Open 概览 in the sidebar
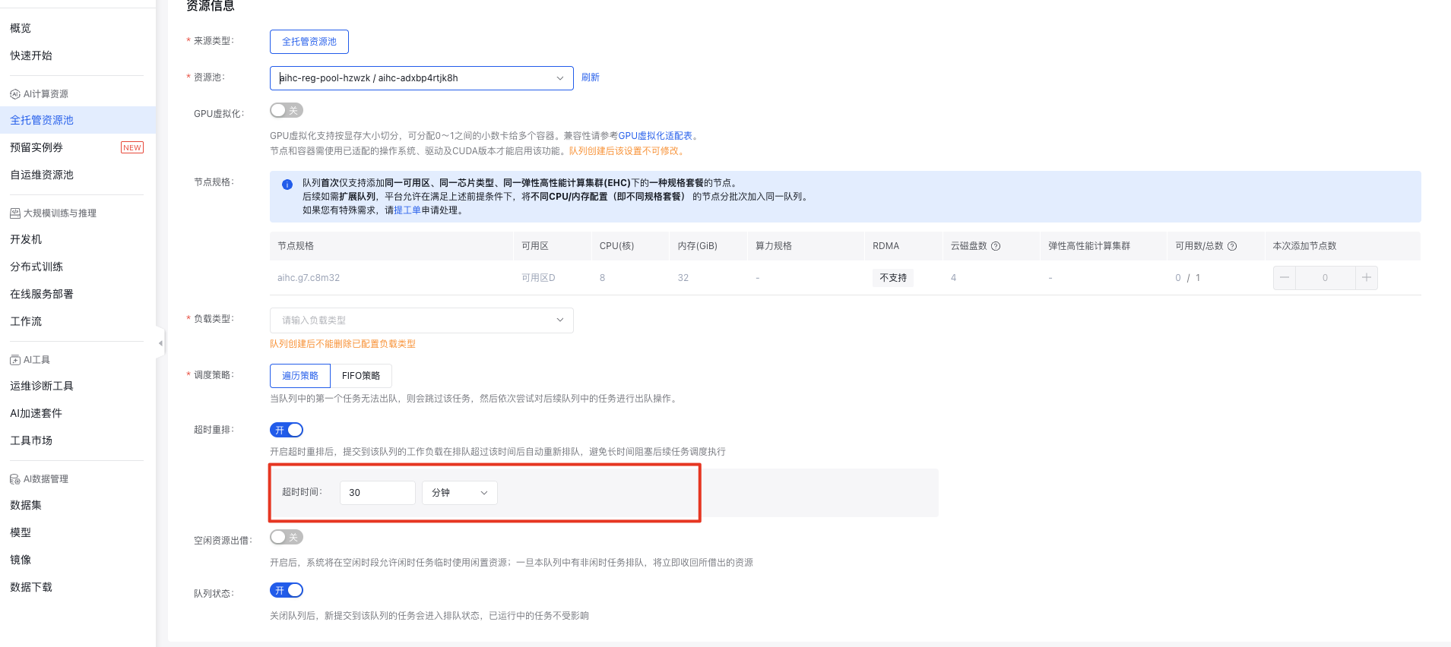The height and width of the screenshot is (647, 1451). click(21, 28)
